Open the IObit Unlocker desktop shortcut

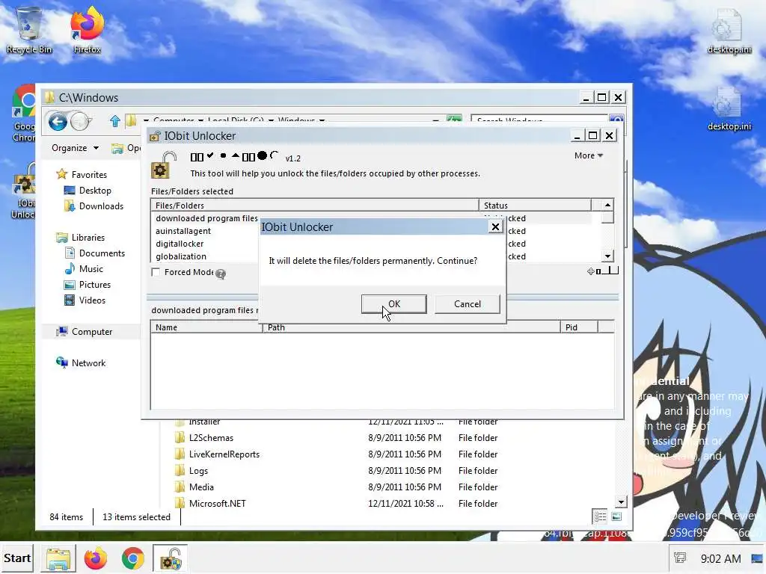point(24,191)
